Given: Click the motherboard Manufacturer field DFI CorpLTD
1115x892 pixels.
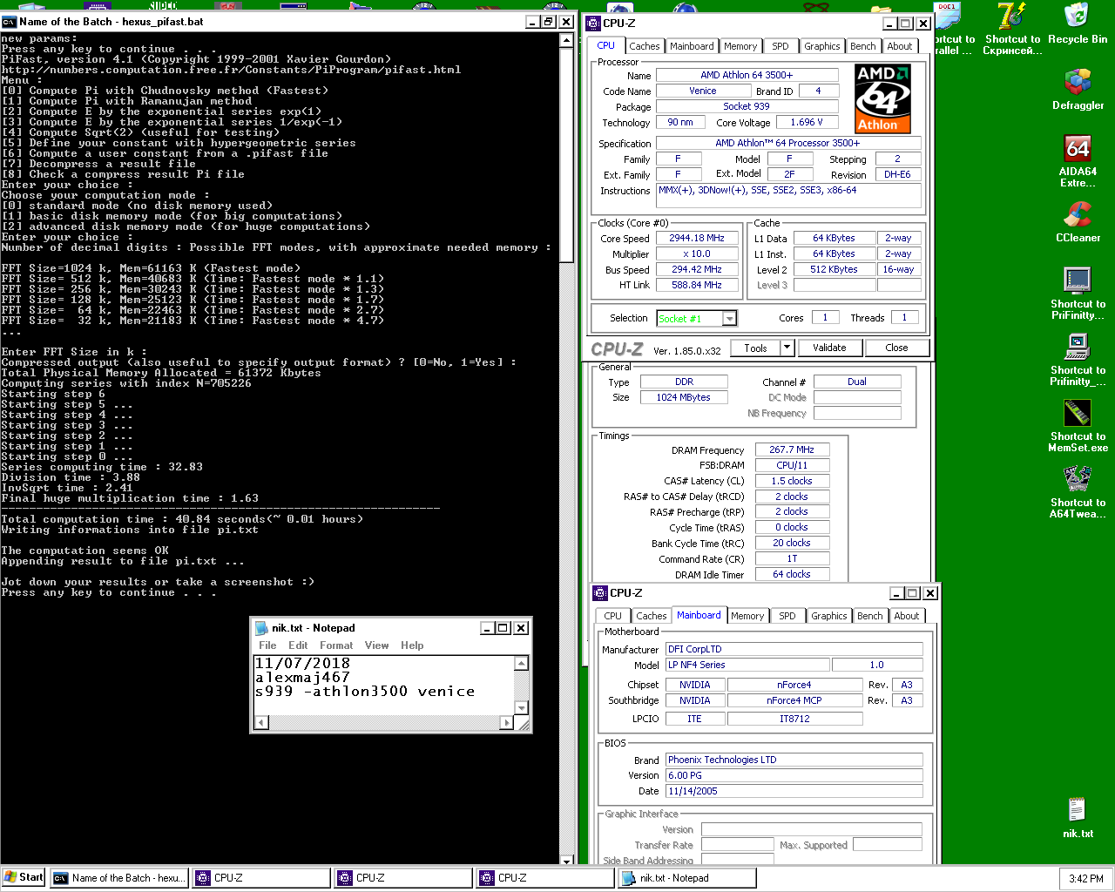Looking at the screenshot, I should tap(794, 649).
